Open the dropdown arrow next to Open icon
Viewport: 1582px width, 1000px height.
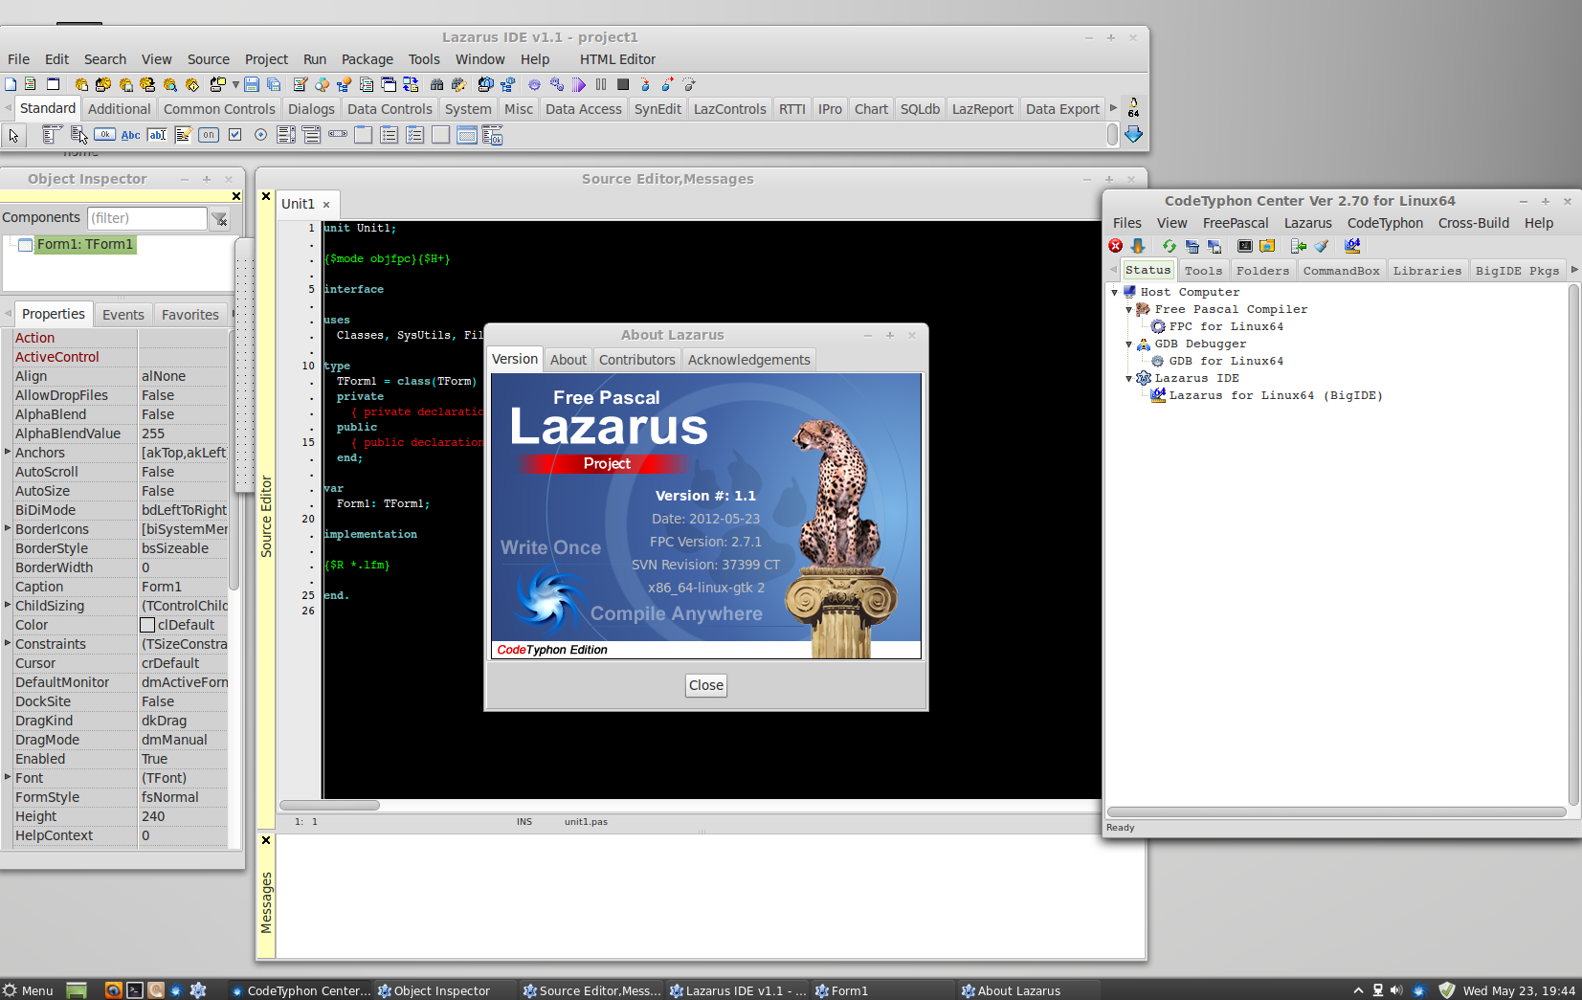235,84
